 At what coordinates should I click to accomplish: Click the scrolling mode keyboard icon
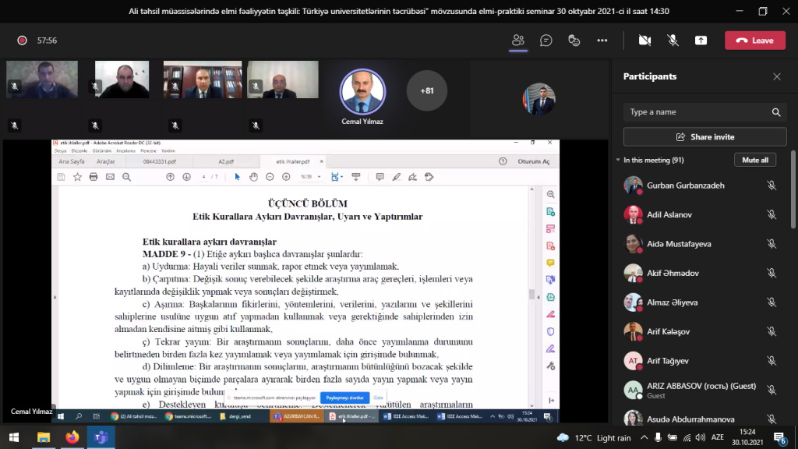(355, 177)
